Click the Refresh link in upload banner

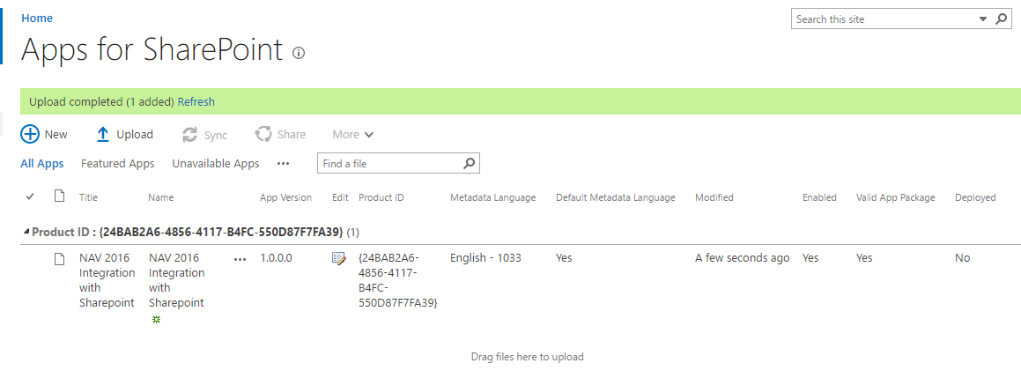pyautogui.click(x=196, y=101)
